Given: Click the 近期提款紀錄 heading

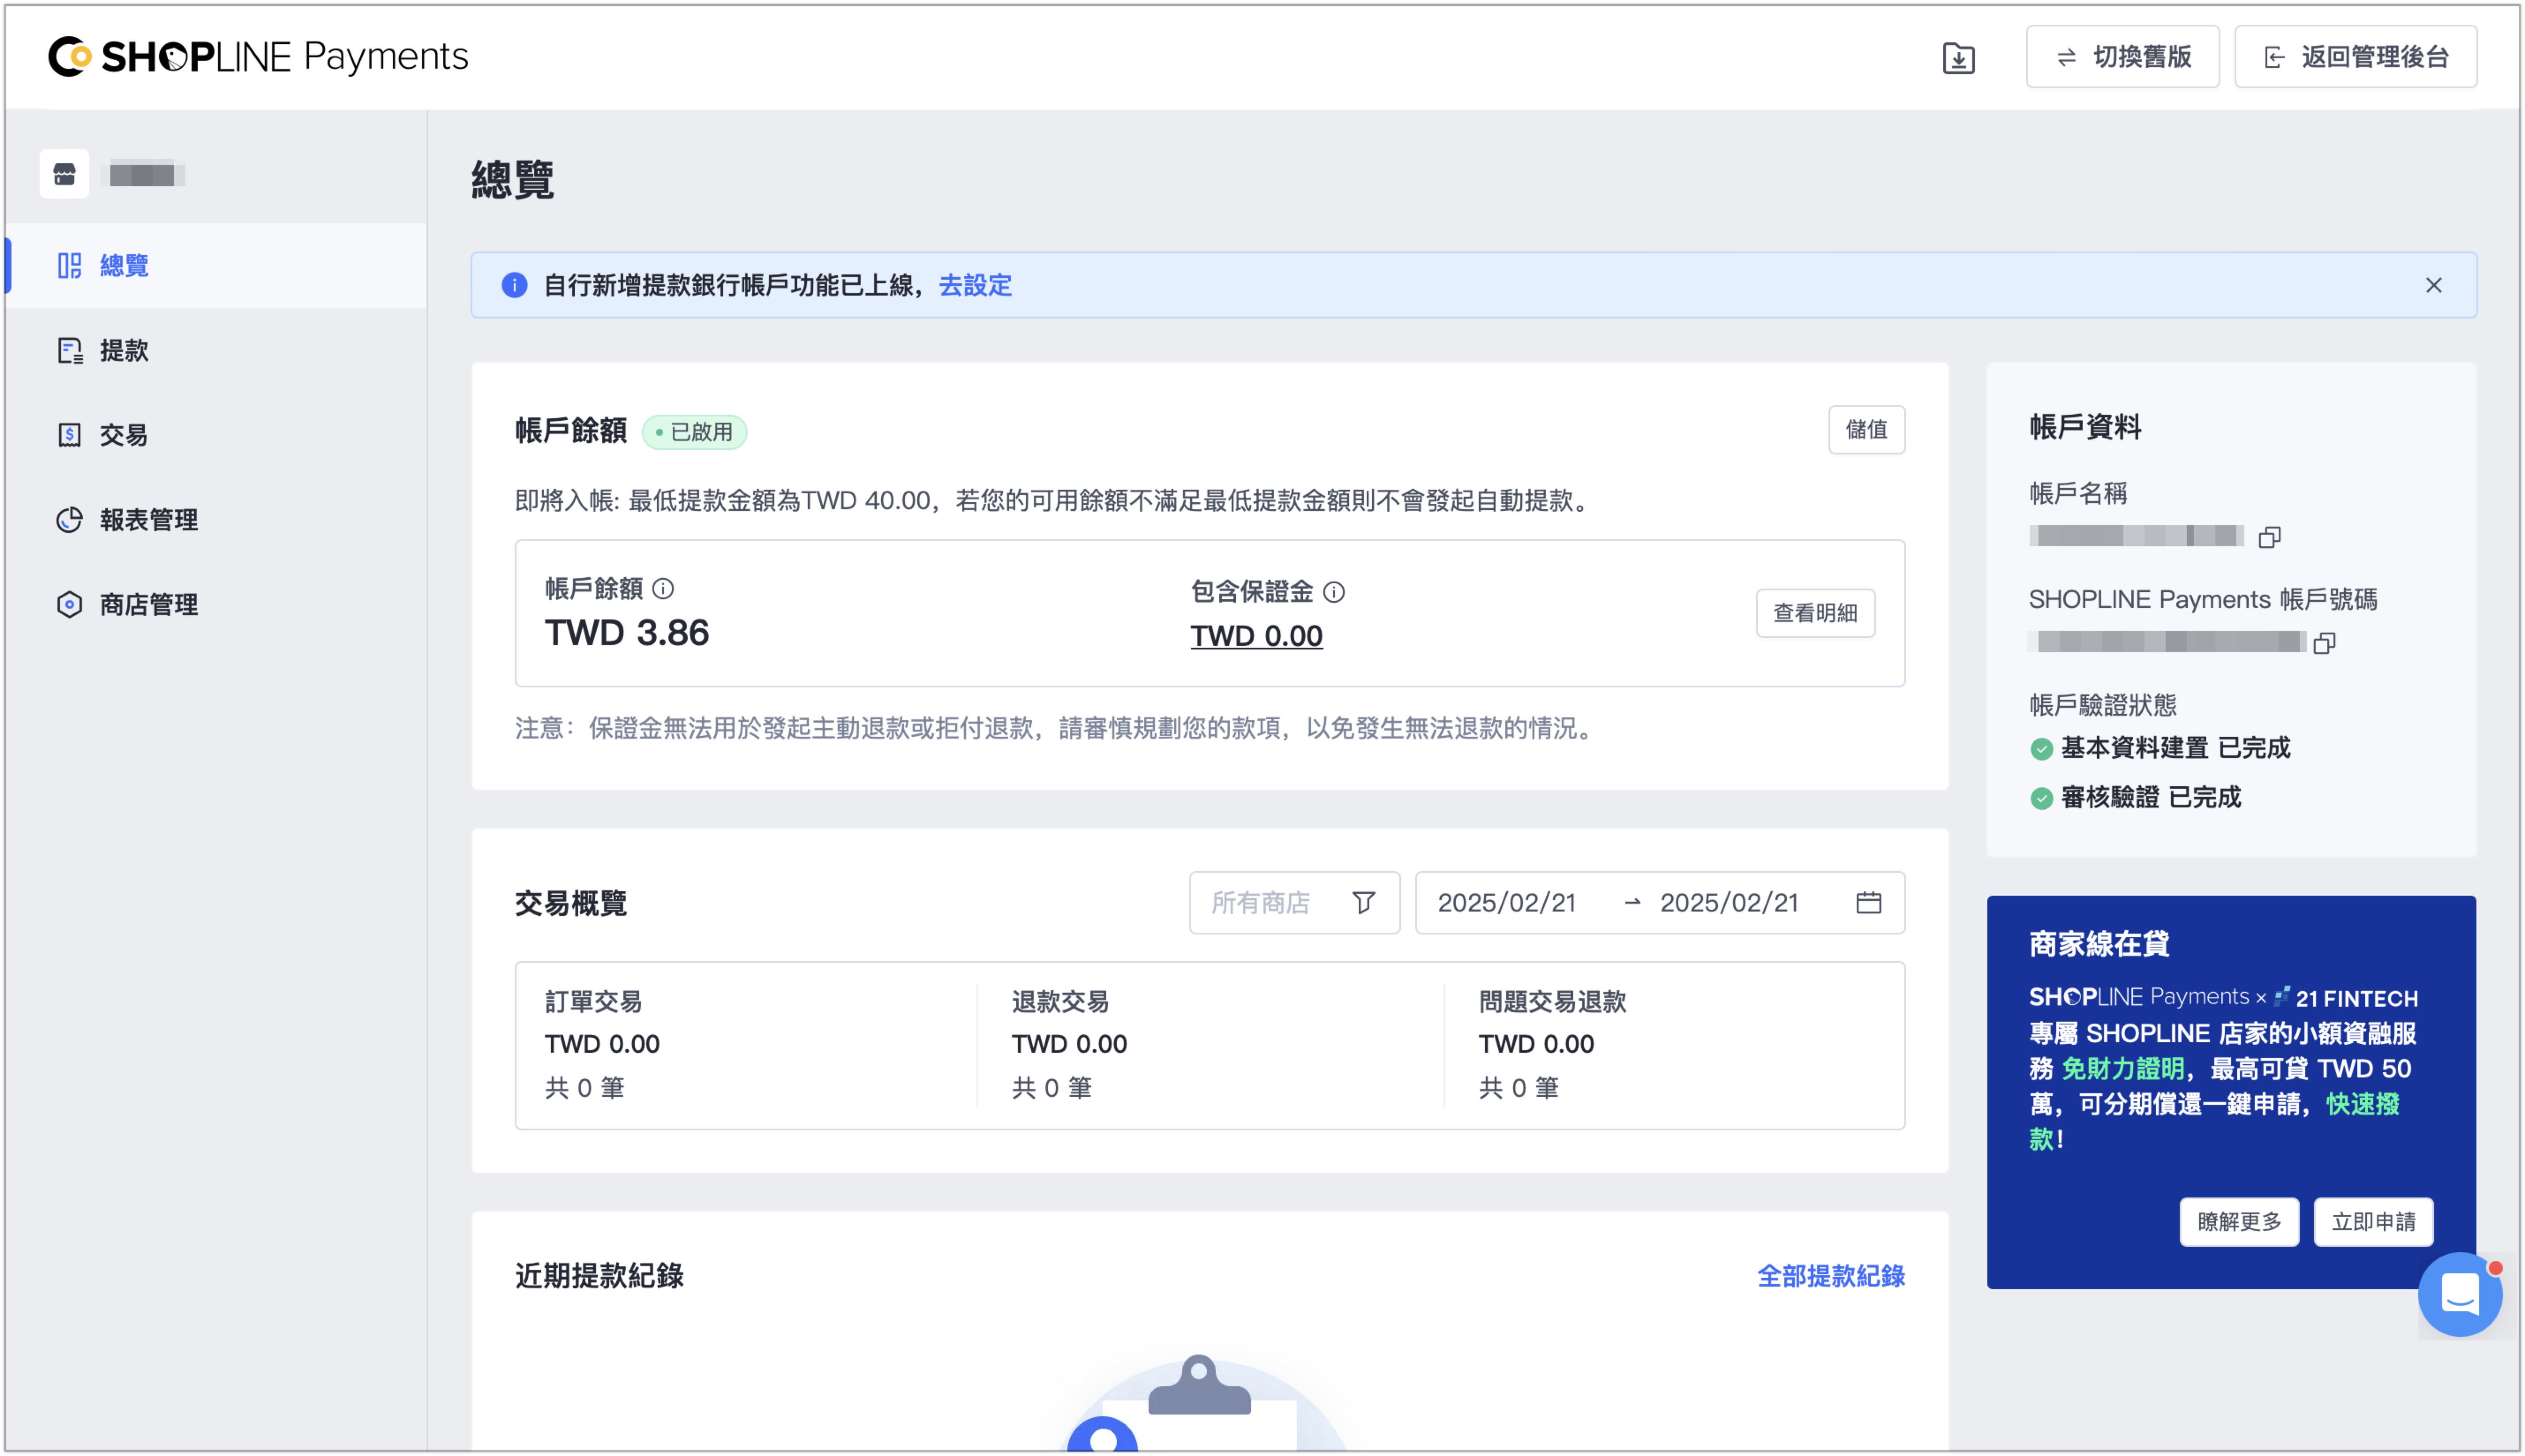Looking at the screenshot, I should pyautogui.click(x=599, y=1276).
